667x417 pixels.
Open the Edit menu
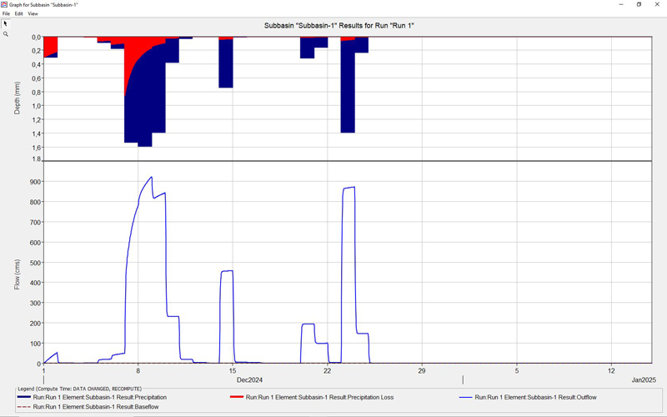[18, 14]
